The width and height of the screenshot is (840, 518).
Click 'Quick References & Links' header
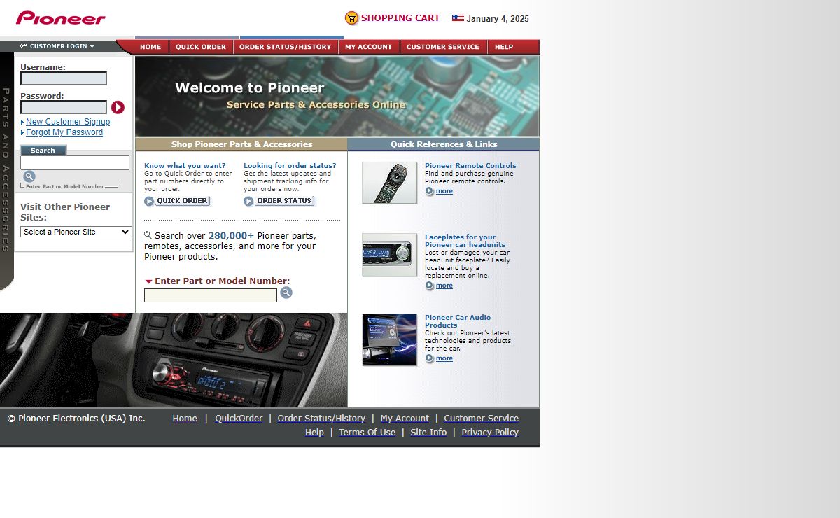444,144
